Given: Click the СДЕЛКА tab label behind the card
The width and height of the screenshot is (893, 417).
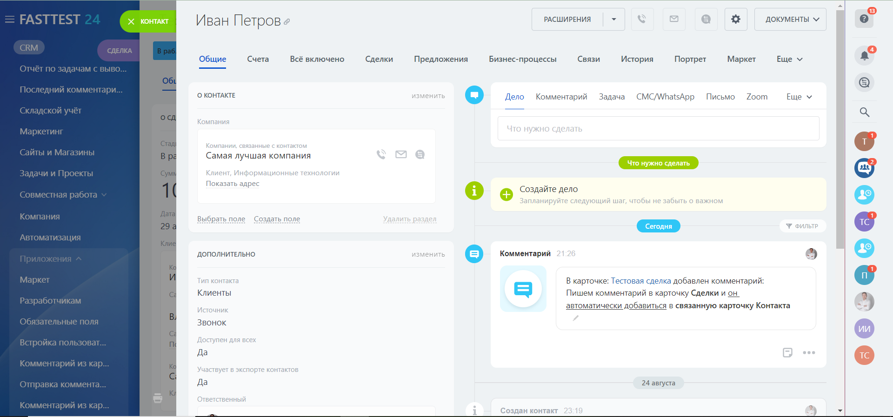Looking at the screenshot, I should coord(120,51).
